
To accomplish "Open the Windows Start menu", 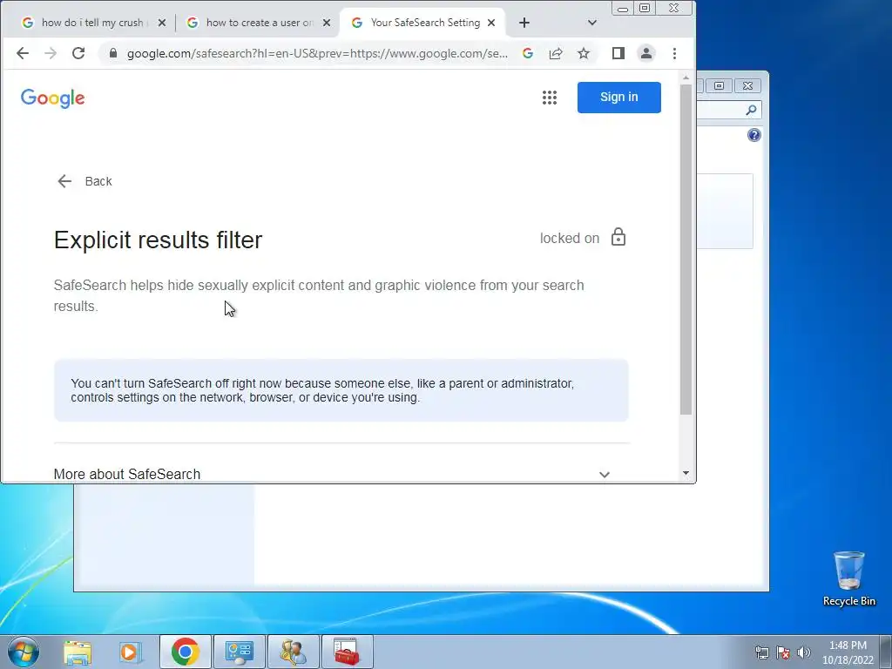I will click(x=24, y=652).
